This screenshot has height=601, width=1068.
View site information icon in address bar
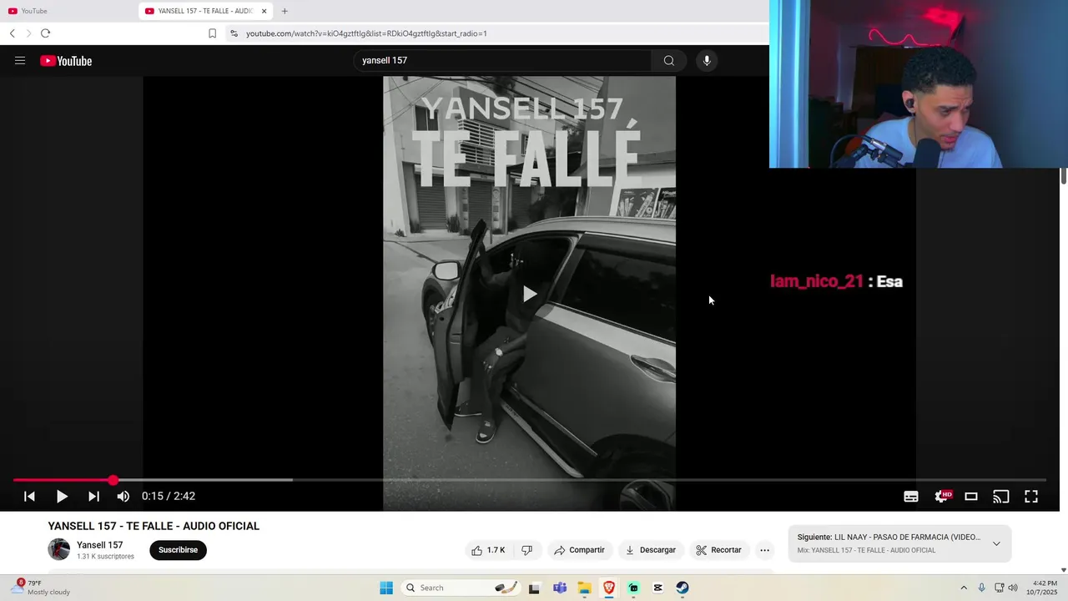tap(234, 33)
